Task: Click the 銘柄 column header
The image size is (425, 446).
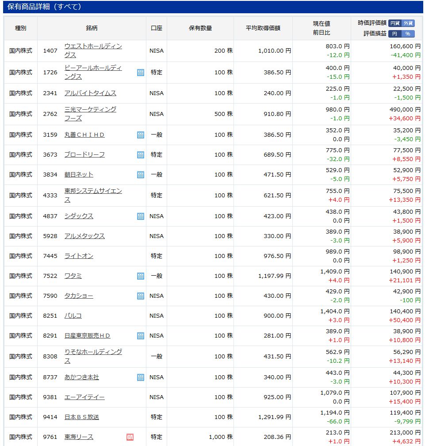Action: (92, 28)
